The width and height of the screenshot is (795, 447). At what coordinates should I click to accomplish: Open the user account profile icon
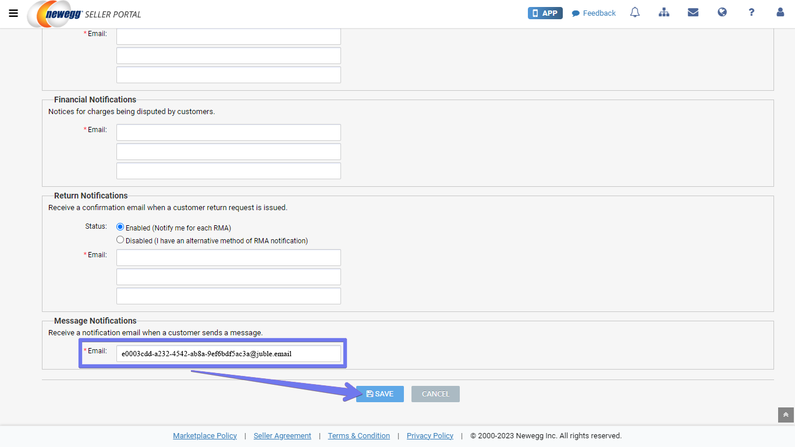coord(780,13)
